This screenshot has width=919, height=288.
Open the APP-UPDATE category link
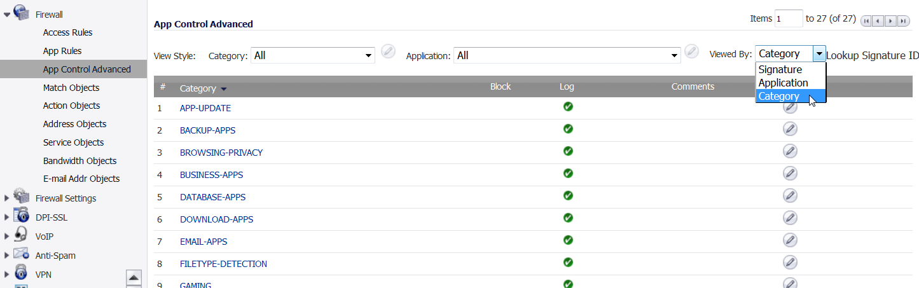205,108
